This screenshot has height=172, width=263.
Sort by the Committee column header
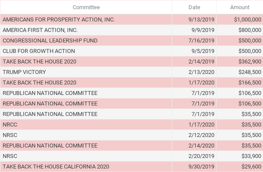pos(86,7)
